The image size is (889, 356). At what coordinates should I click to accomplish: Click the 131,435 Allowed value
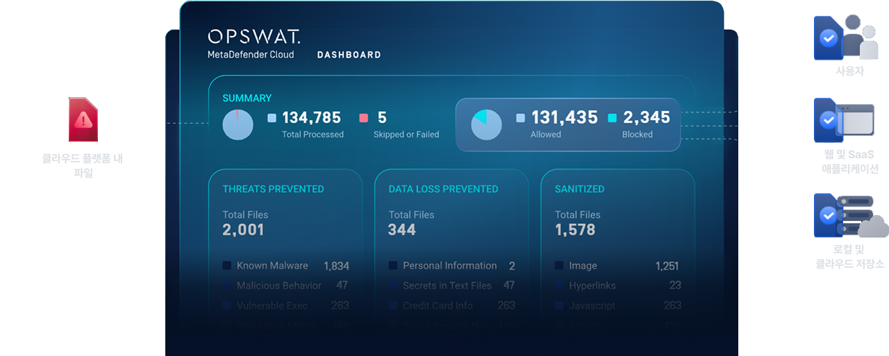[565, 118]
